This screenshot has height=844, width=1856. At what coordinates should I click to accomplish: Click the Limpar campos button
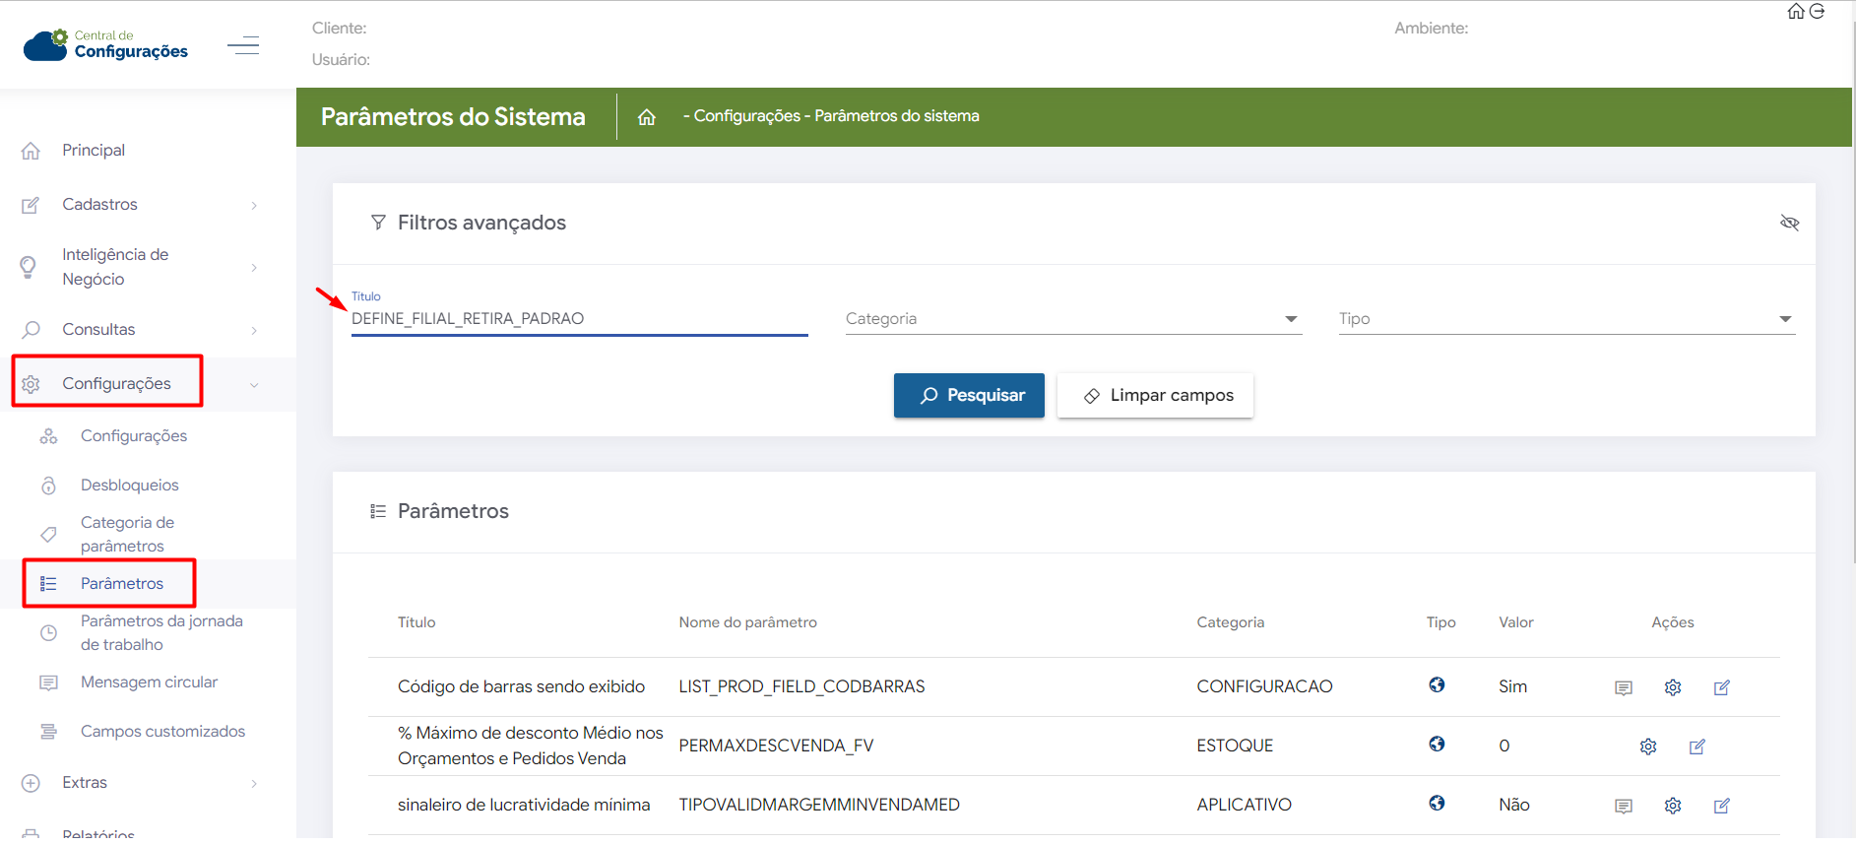pos(1155,396)
